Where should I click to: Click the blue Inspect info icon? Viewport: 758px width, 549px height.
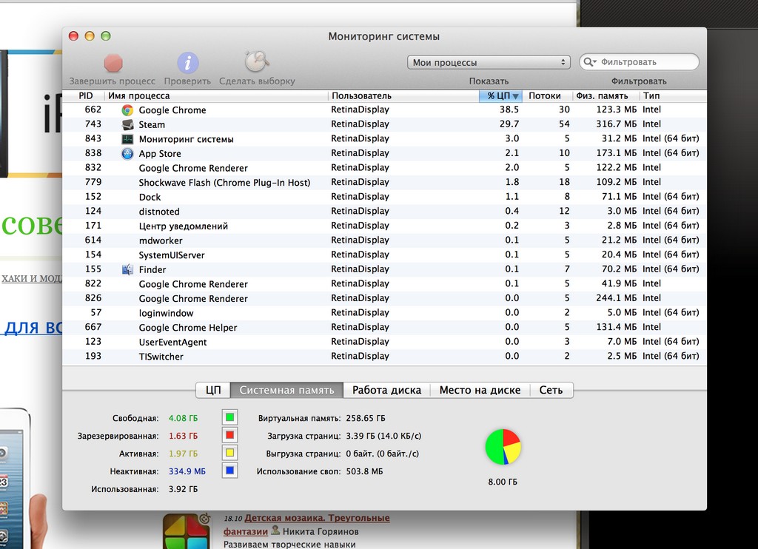click(x=188, y=63)
